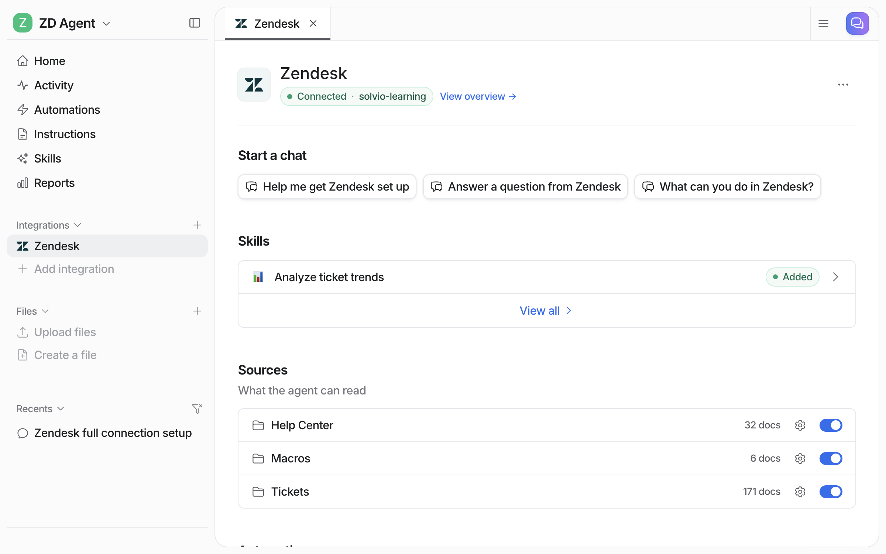Open the hamburger menu in top bar
The height and width of the screenshot is (554, 886).
tap(823, 24)
